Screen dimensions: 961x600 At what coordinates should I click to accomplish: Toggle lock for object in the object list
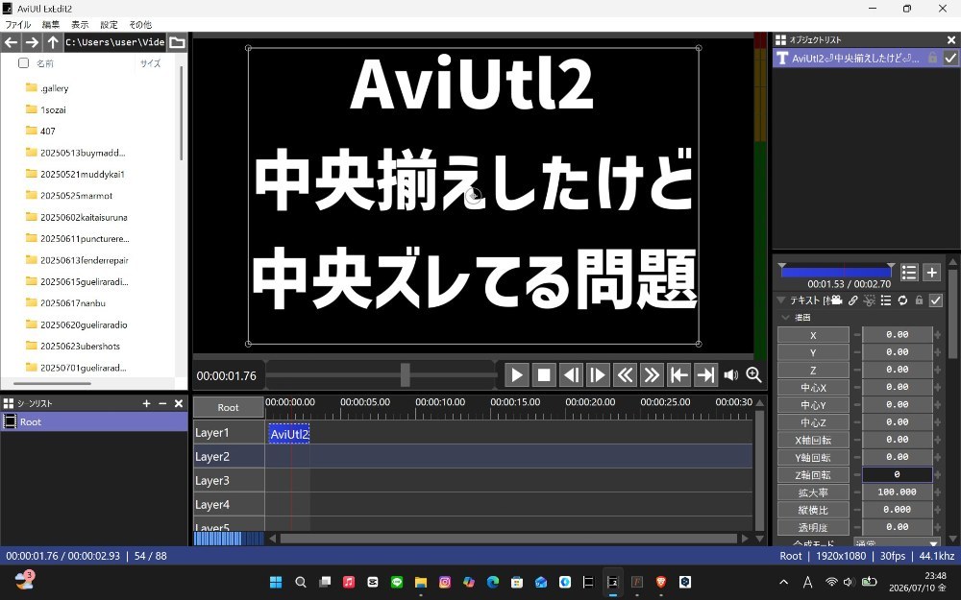932,59
